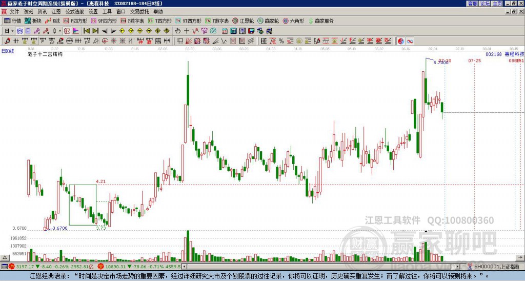The width and height of the screenshot is (525, 281).
Task: Move chart left with black left arrow
Action: tap(105, 31)
